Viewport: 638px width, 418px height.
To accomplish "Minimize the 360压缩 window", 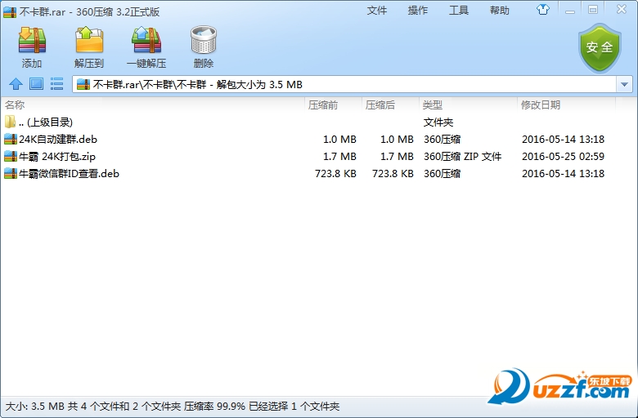I will (x=570, y=10).
